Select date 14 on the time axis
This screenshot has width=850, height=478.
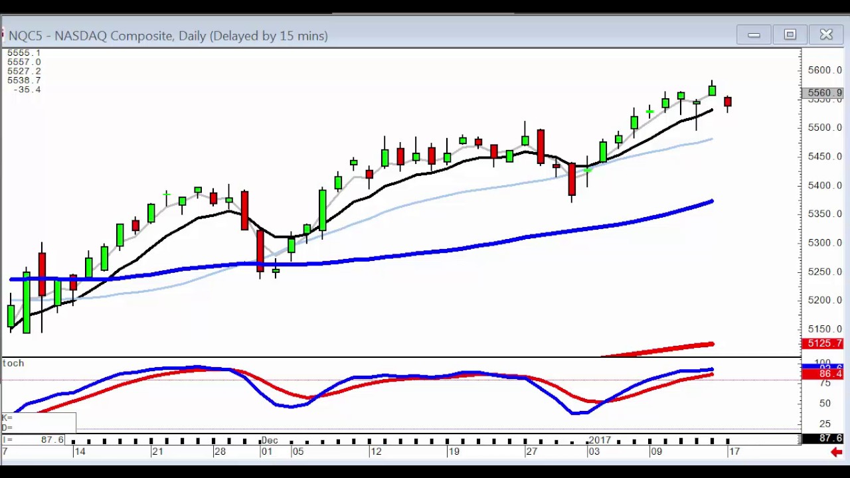point(80,451)
